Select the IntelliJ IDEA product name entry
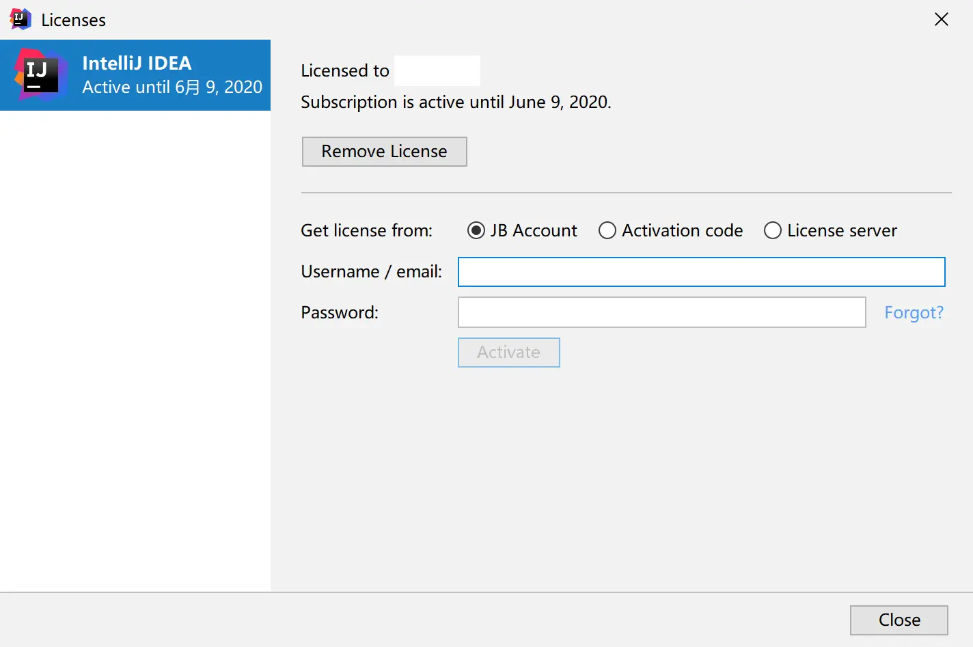 (137, 63)
